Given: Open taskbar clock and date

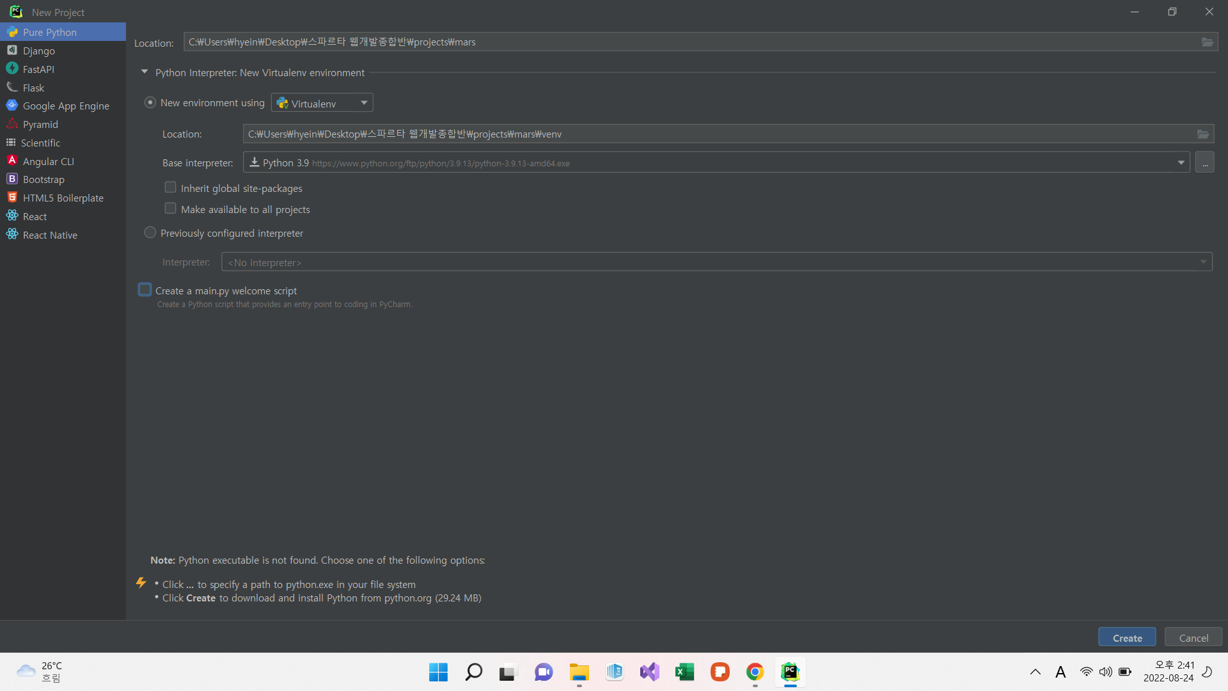Looking at the screenshot, I should (1169, 672).
